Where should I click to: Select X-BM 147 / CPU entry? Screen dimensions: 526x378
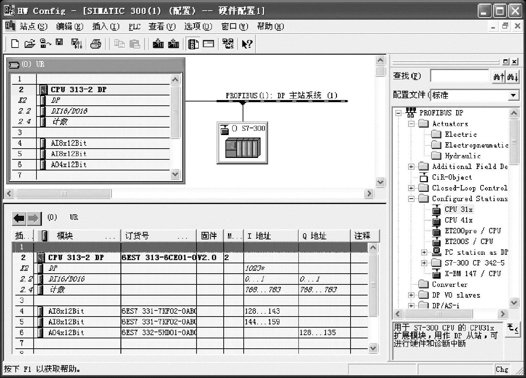(473, 274)
